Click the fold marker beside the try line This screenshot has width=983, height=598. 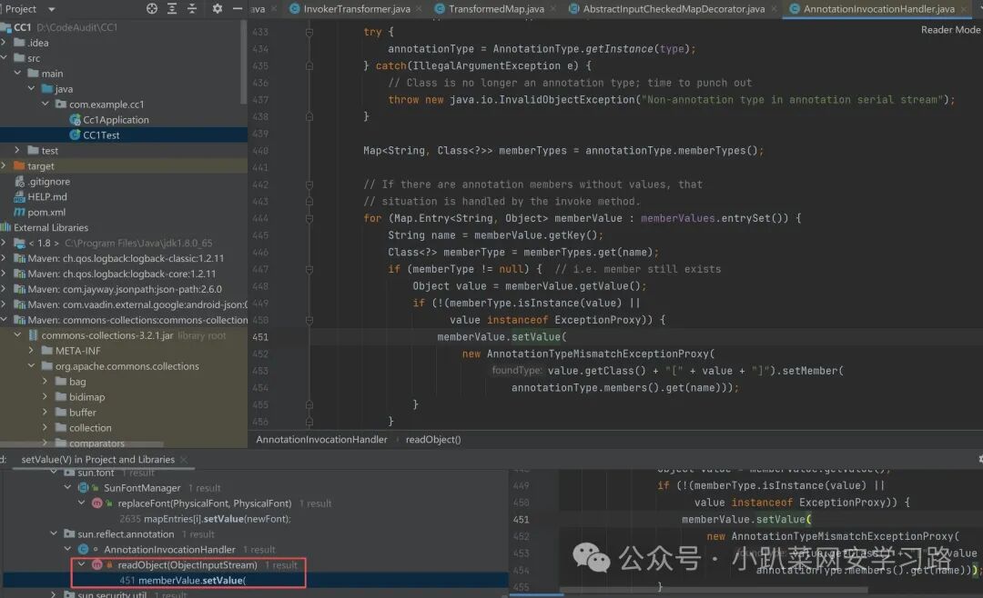pyautogui.click(x=309, y=32)
